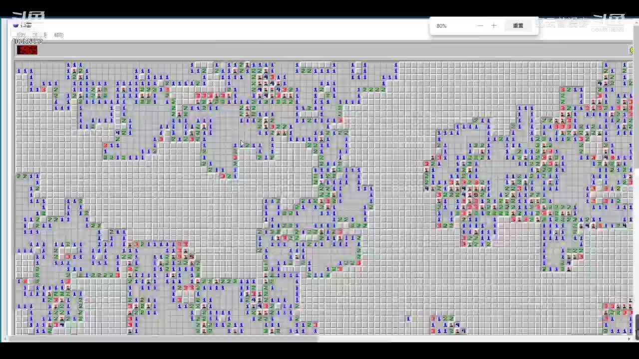Click the zoom-out minus button
639x359 pixels.
coord(480,26)
